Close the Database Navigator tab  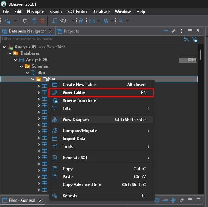[51, 32]
